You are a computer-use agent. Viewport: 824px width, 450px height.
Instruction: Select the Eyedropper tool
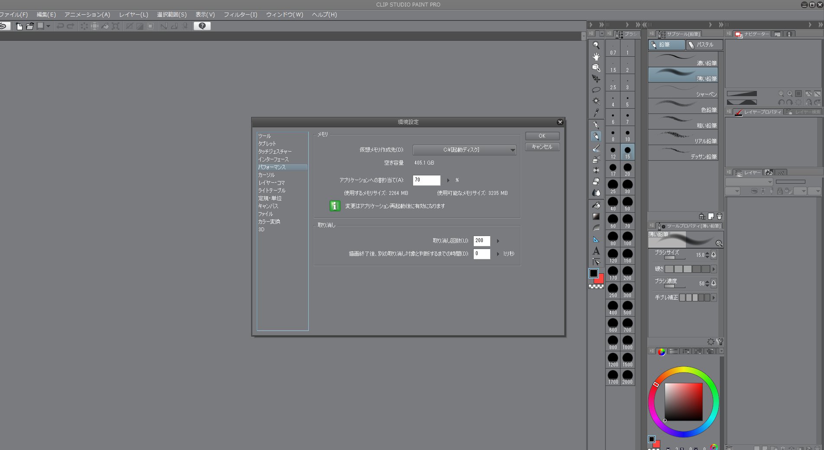(x=596, y=113)
